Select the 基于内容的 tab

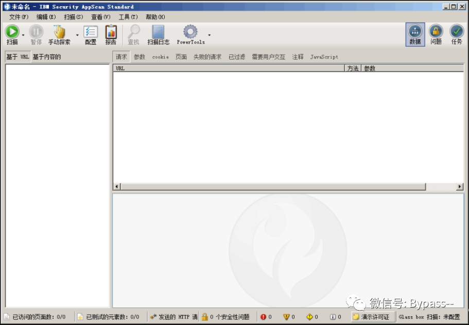coord(47,57)
